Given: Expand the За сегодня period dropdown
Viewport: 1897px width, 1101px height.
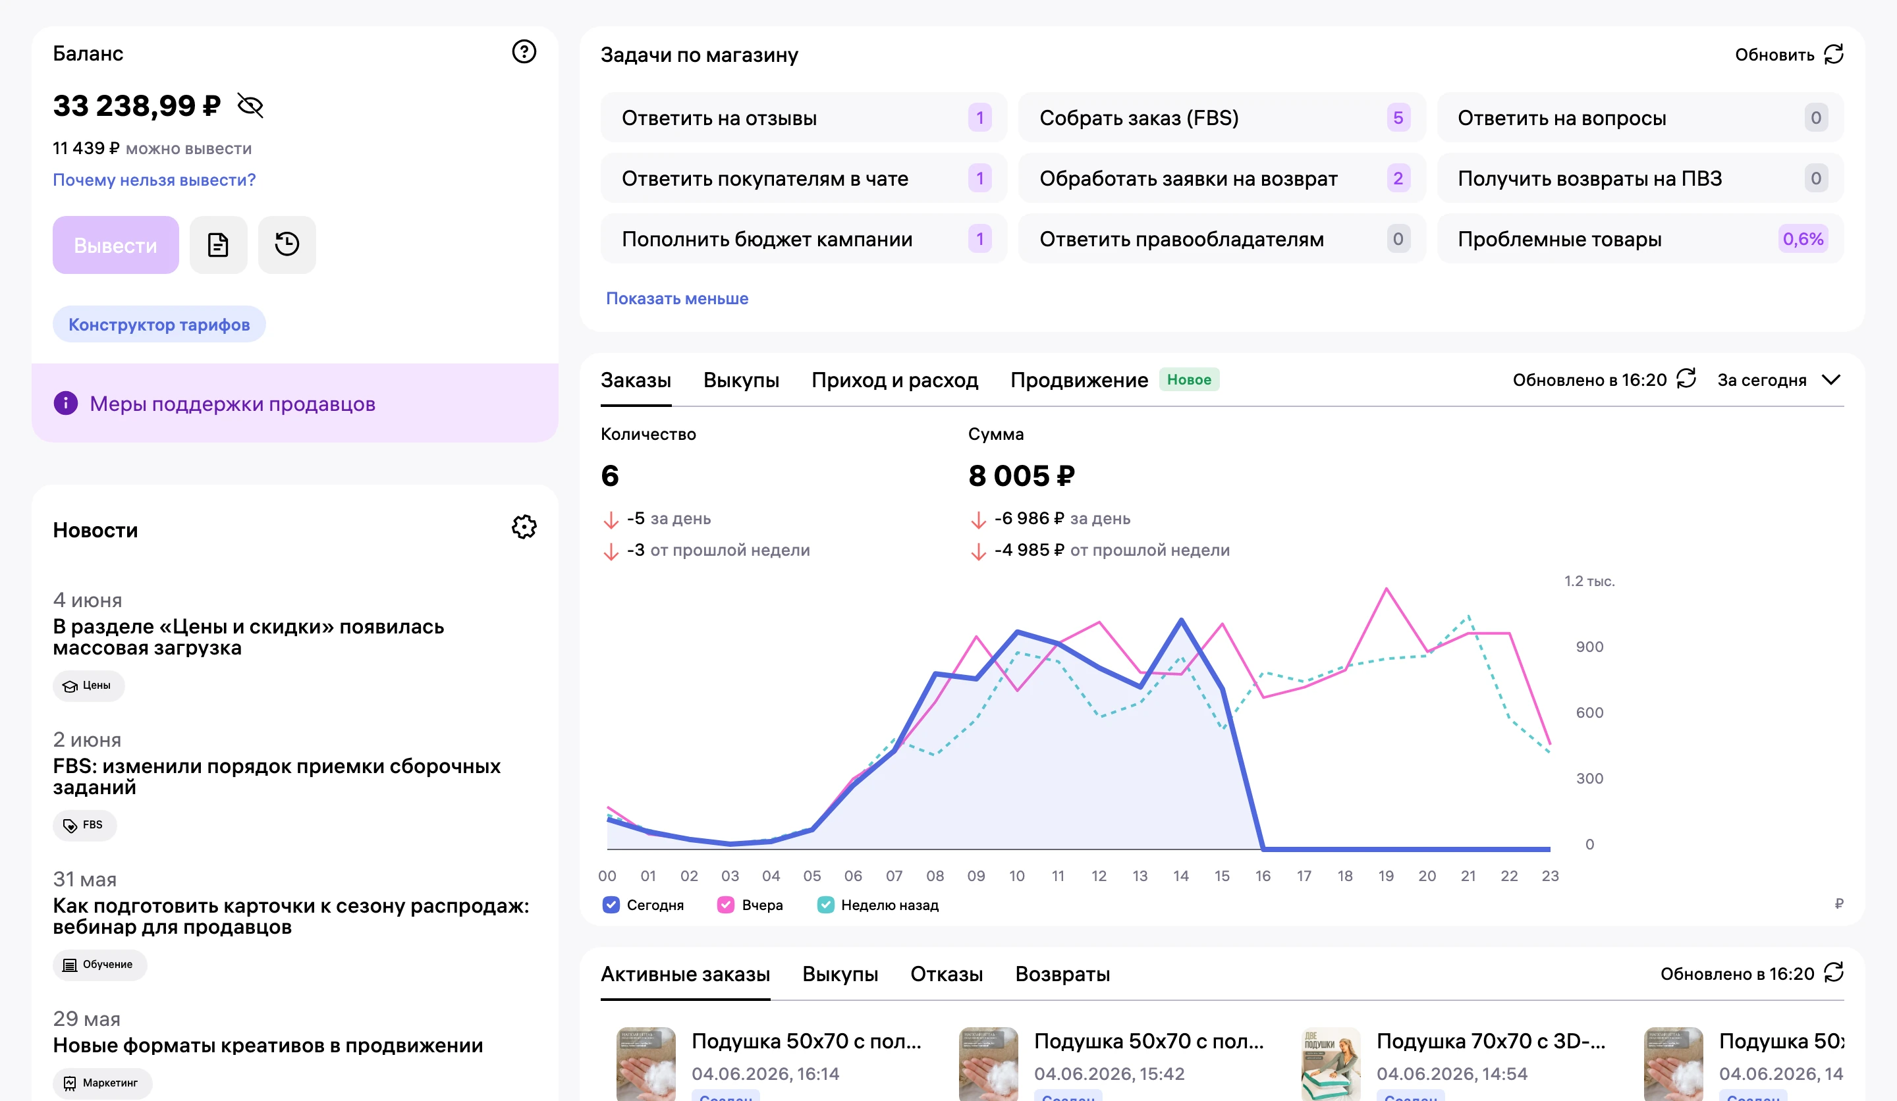Looking at the screenshot, I should point(1779,380).
